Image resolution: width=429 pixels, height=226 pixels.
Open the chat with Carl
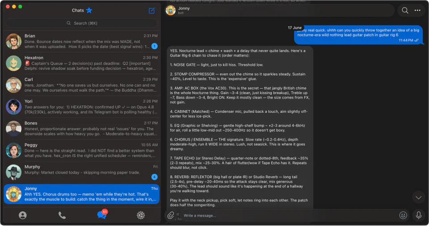click(81, 85)
